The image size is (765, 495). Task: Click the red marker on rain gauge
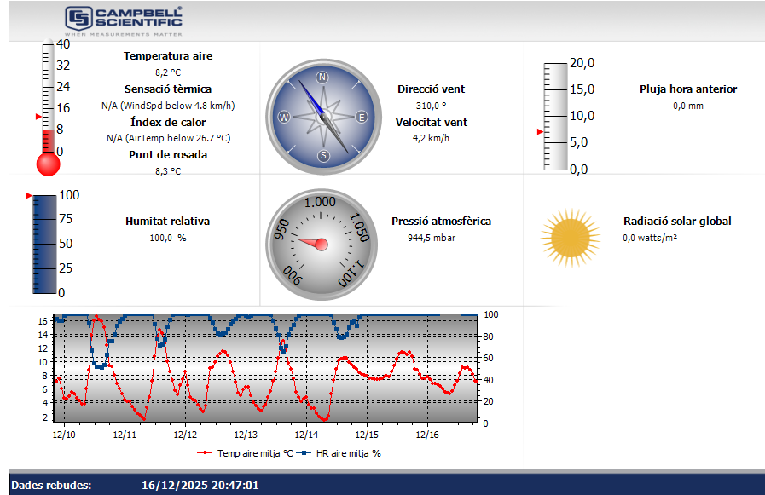coord(540,132)
